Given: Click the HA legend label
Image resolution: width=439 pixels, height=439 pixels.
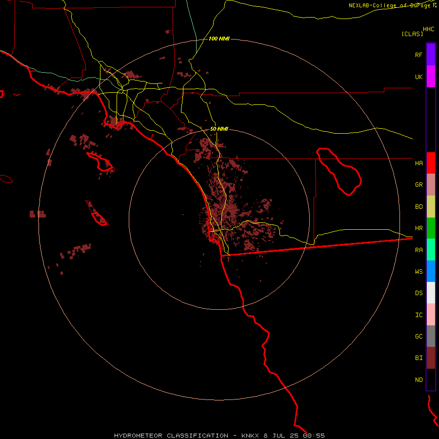Looking at the screenshot, I should click(419, 163).
